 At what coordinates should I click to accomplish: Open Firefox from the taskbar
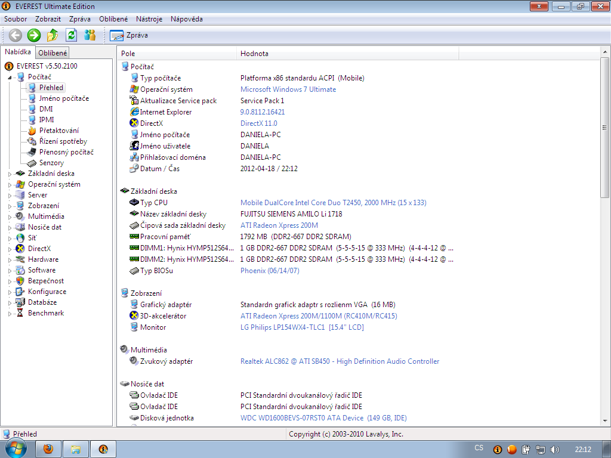tap(48, 449)
